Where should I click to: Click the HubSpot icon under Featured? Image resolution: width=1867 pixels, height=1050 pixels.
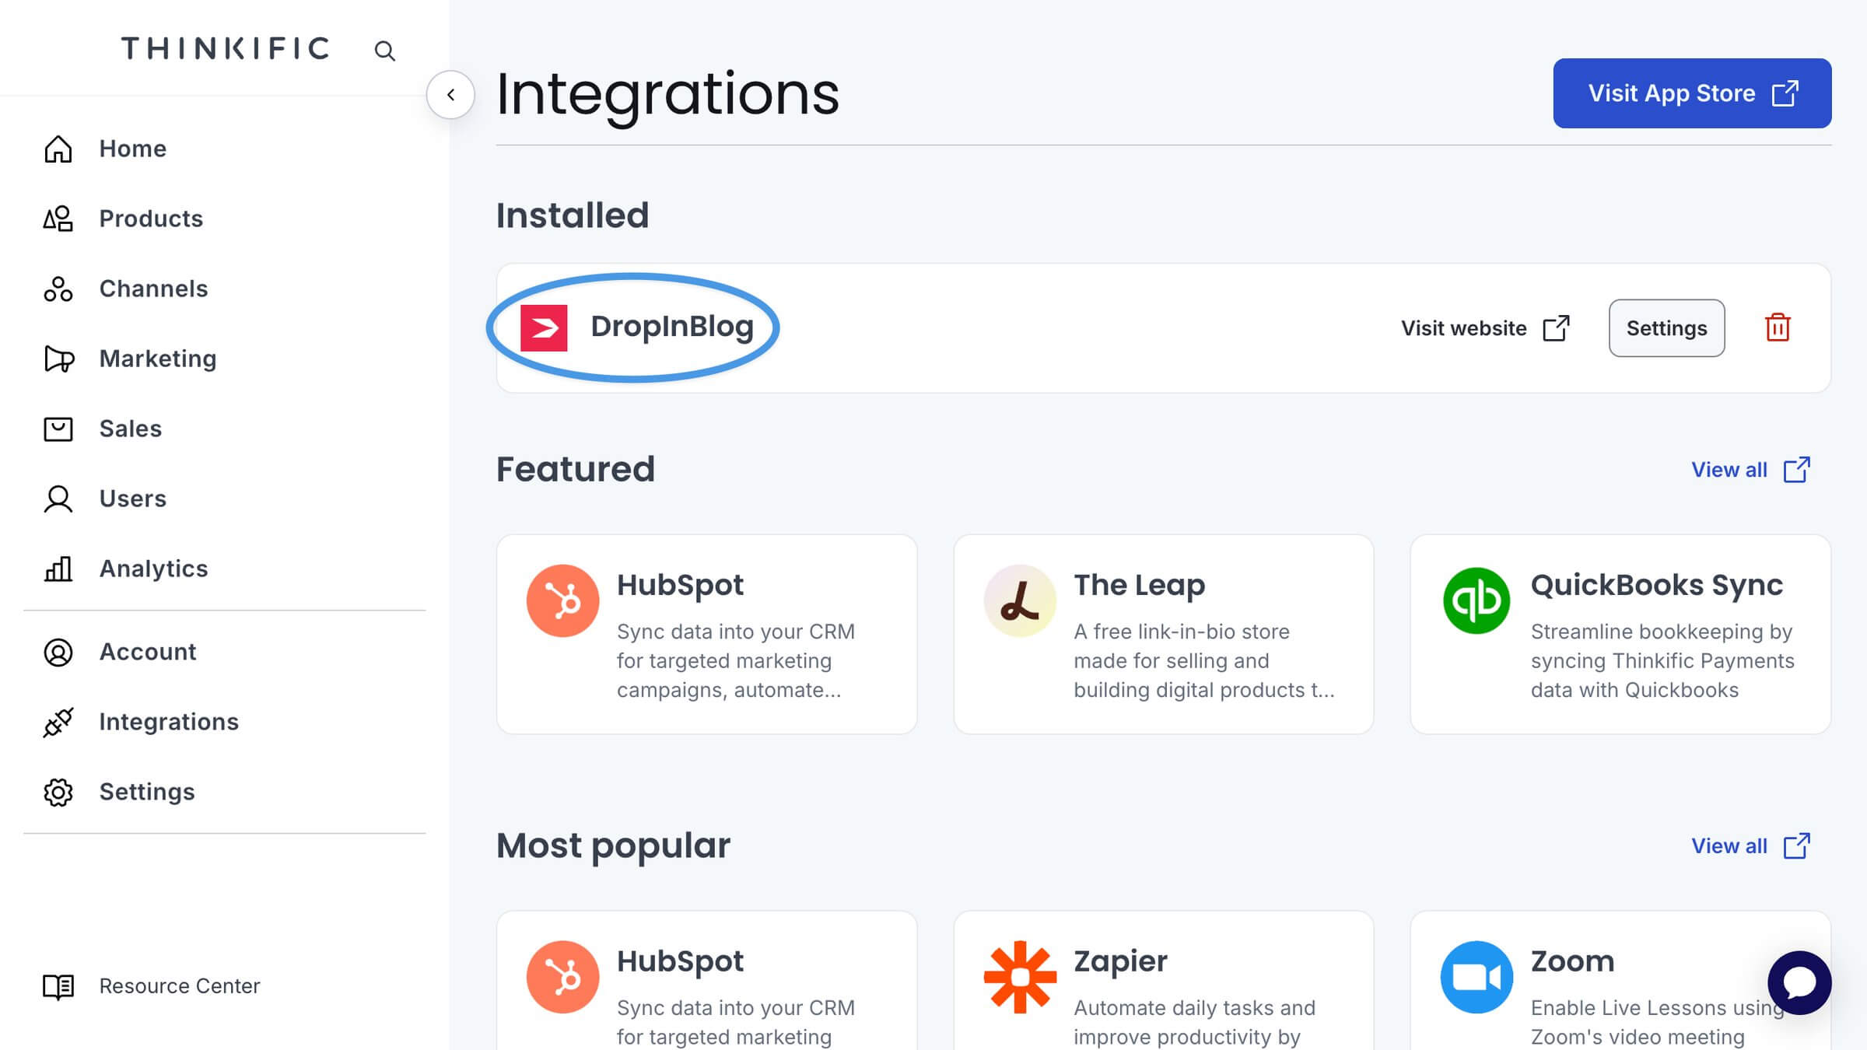562,600
